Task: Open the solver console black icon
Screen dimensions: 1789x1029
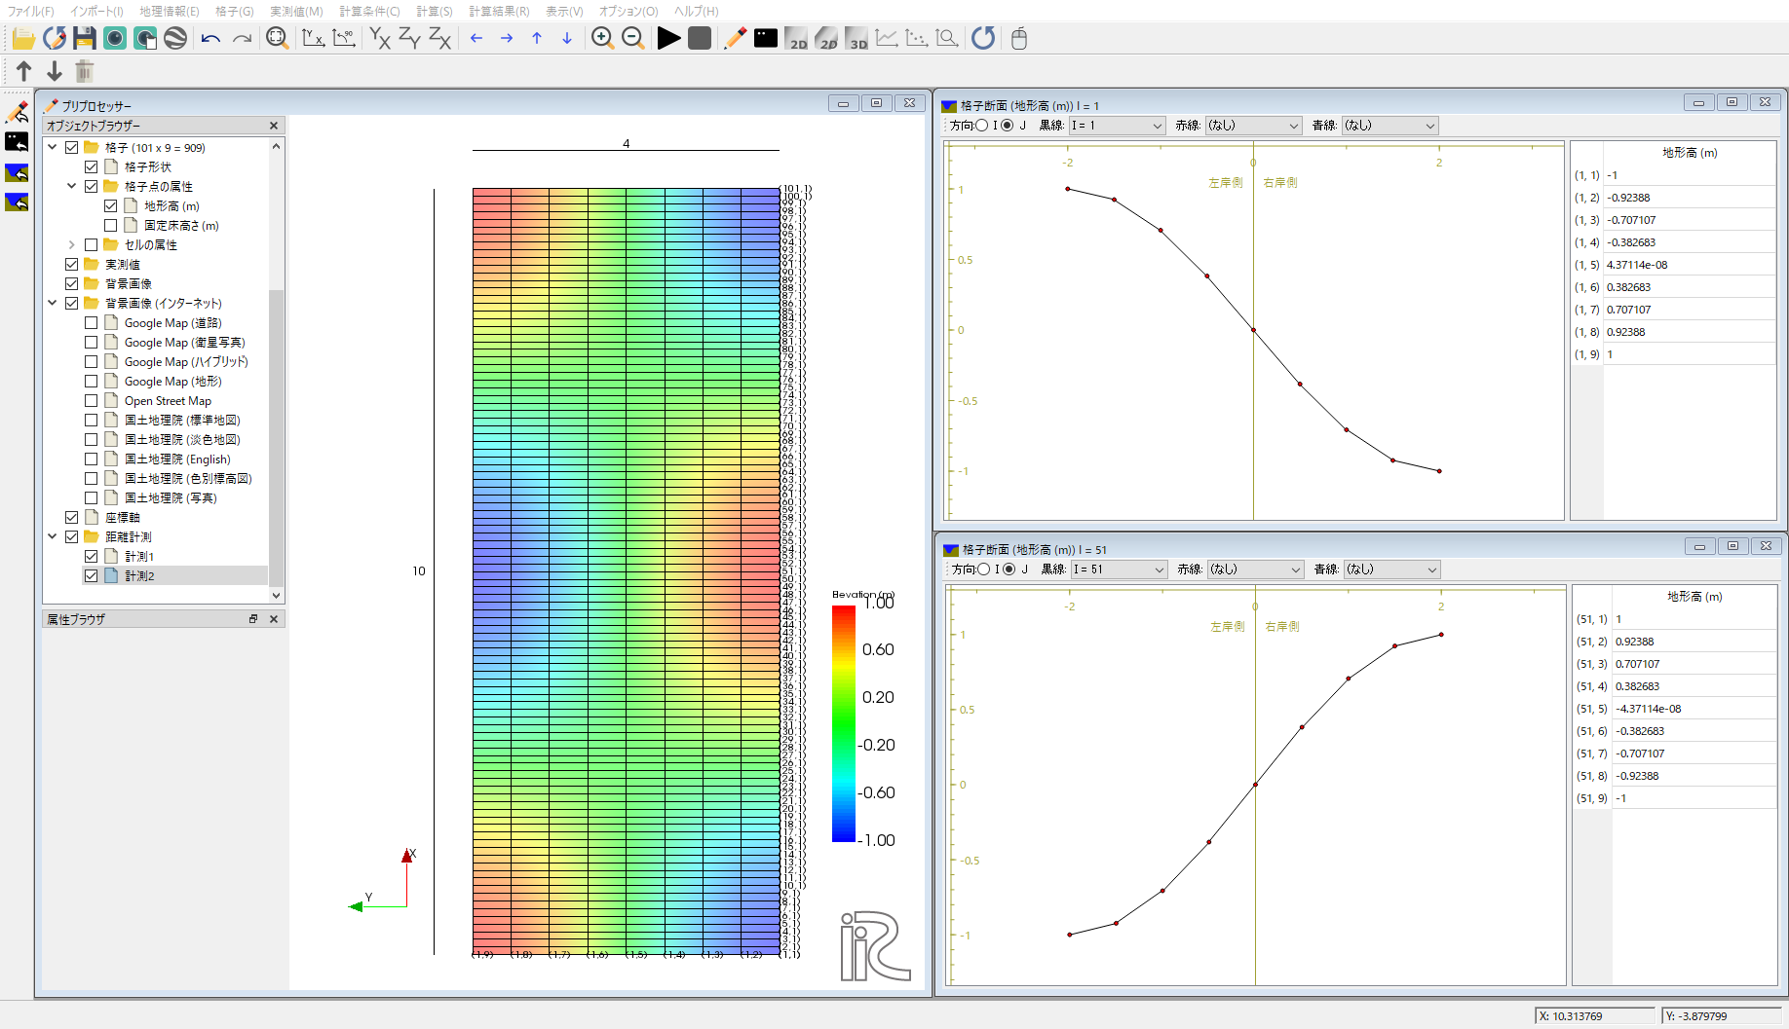Action: [x=766, y=38]
